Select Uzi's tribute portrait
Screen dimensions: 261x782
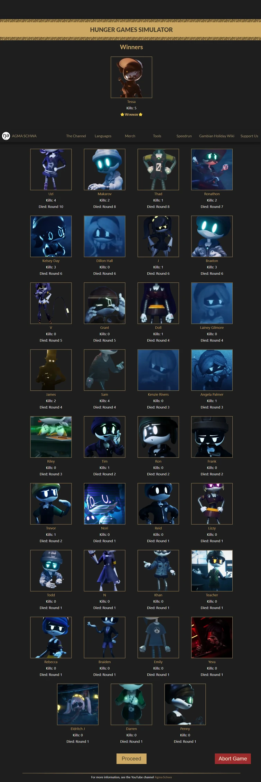click(51, 170)
